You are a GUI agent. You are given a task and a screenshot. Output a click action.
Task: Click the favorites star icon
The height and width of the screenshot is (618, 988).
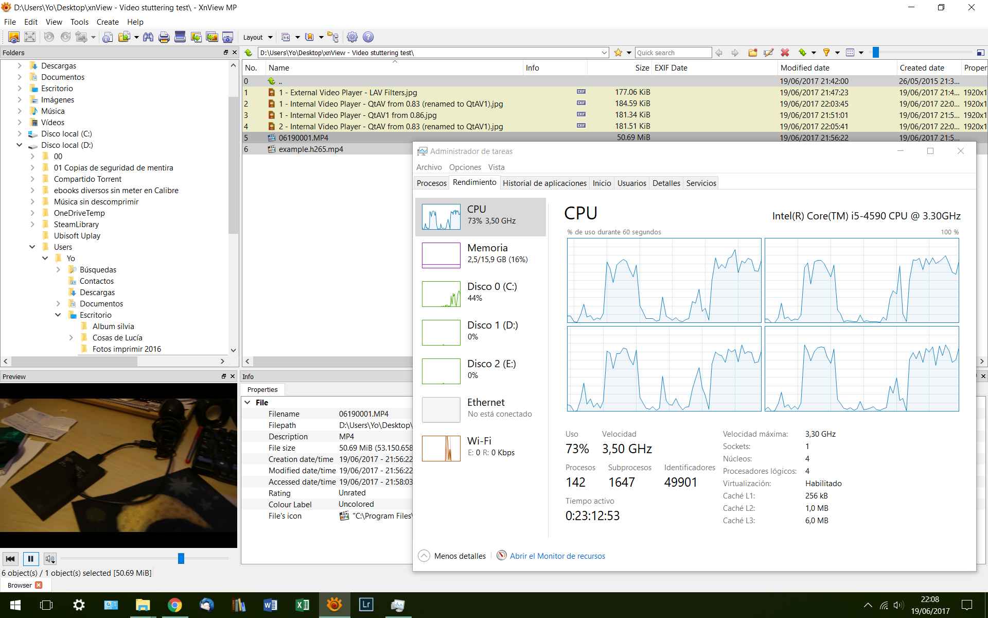[619, 53]
